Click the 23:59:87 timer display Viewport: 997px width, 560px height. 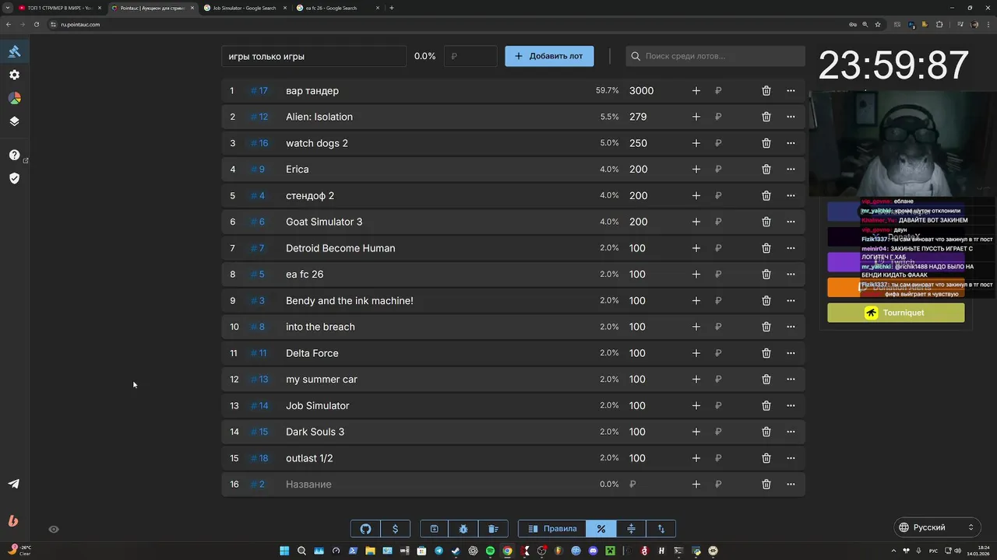click(x=893, y=65)
